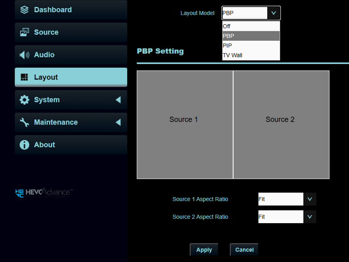Collapse the Layout Model dropdown arrow
Image resolution: width=349 pixels, height=262 pixels.
(273, 13)
